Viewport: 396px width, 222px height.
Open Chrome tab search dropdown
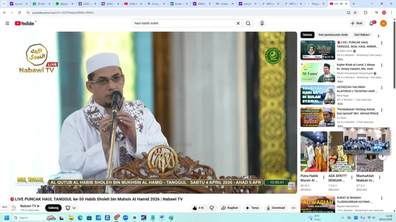point(4,4)
